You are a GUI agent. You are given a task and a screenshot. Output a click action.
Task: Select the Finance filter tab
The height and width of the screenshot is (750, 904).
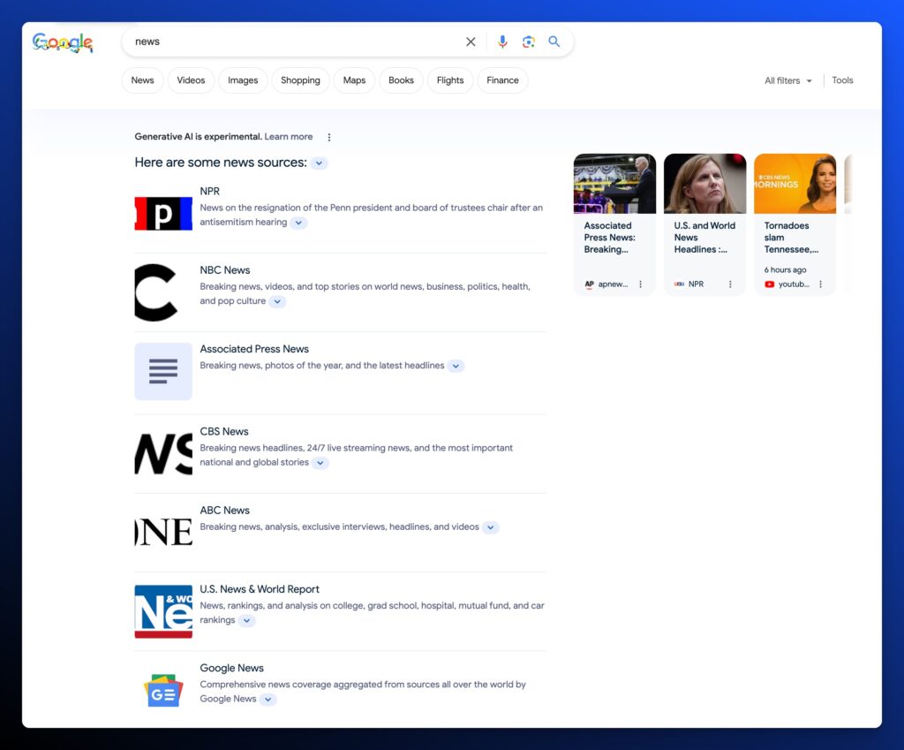point(502,80)
